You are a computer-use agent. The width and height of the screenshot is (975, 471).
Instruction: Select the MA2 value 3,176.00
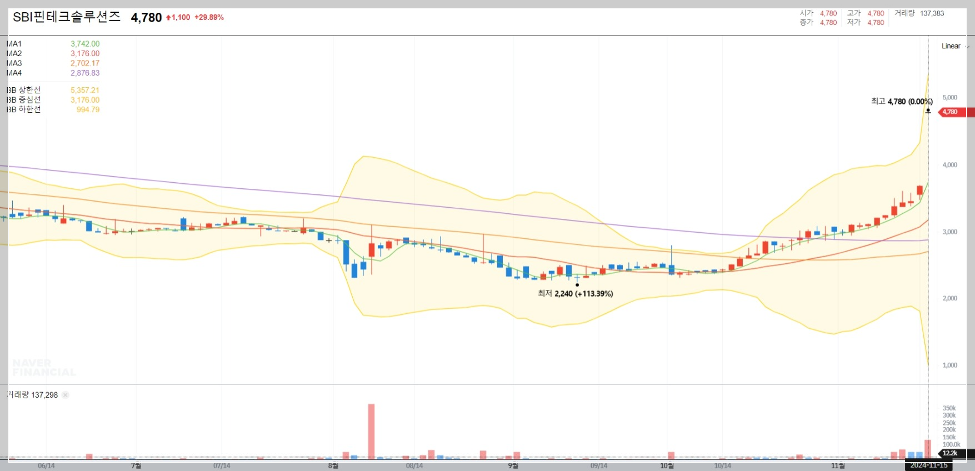tap(85, 54)
